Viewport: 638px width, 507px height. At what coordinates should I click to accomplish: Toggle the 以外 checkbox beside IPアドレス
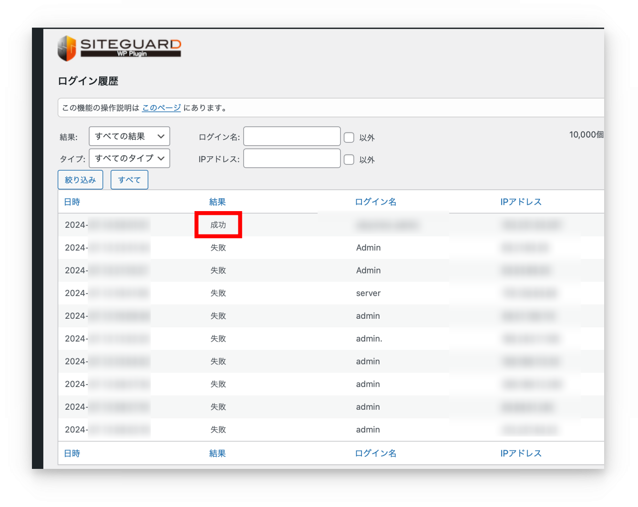(x=349, y=160)
